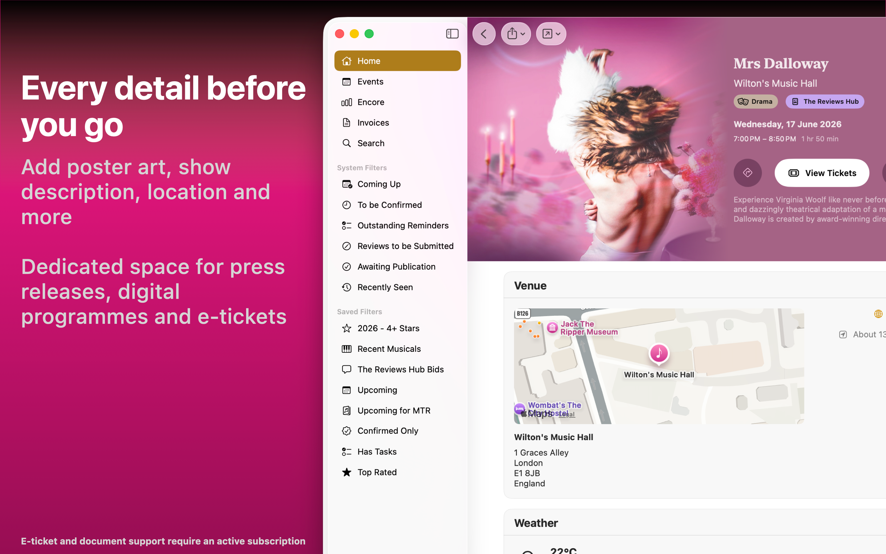The image size is (886, 554).
Task: Open Invoices in the sidebar
Action: click(x=397, y=122)
